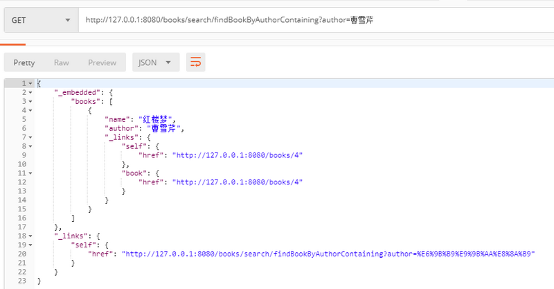This screenshot has width=554, height=289.
Task: Open the JSON format dropdown
Action: (x=156, y=62)
